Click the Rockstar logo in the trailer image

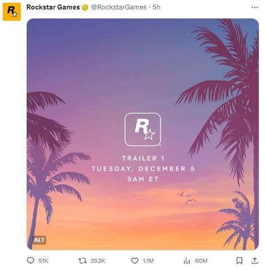143,129
